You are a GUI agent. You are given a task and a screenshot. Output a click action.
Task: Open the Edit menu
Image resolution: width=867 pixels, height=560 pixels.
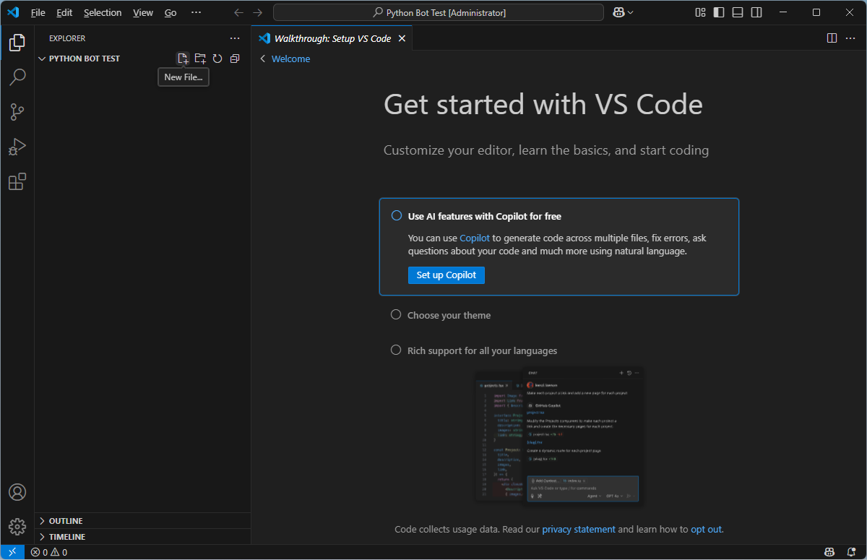point(64,13)
